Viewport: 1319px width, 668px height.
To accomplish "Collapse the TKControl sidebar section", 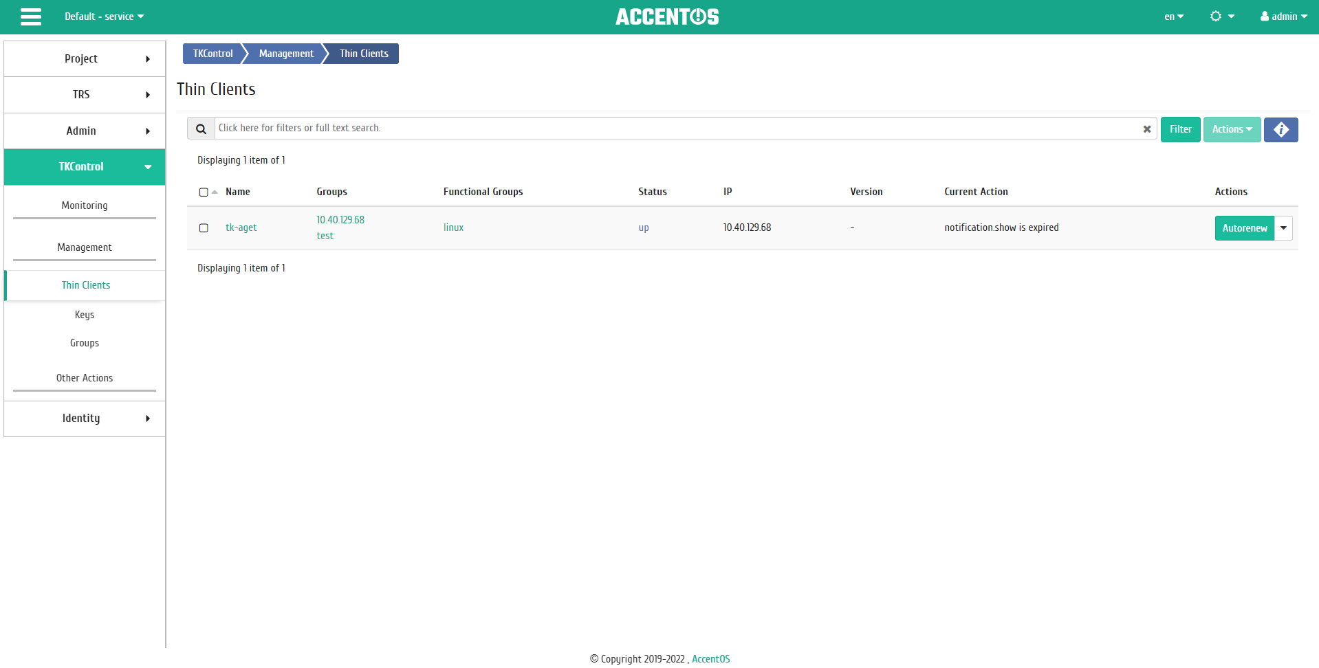I will 85,167.
